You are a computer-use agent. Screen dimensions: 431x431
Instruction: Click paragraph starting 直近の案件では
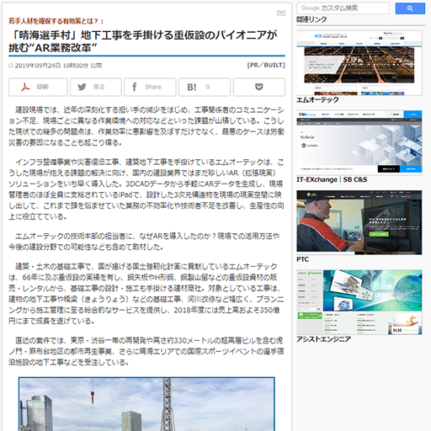[x=146, y=351]
